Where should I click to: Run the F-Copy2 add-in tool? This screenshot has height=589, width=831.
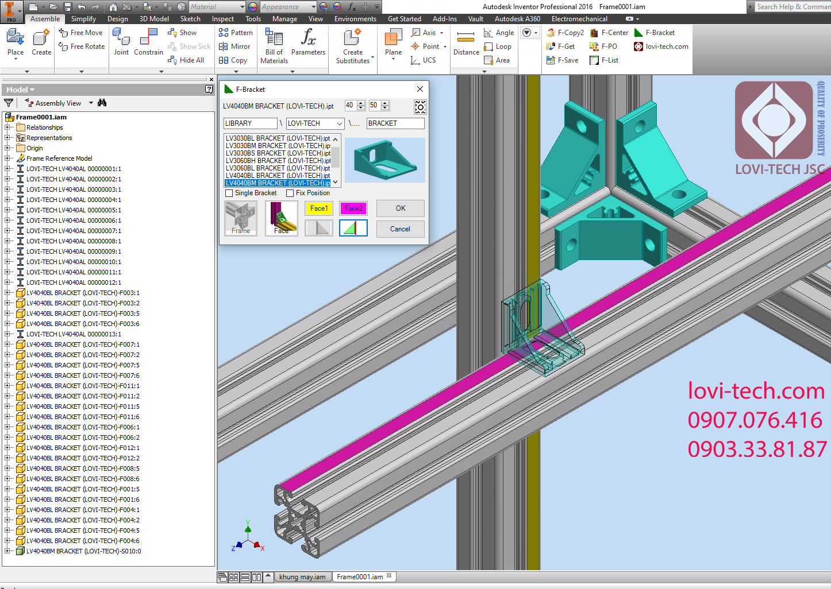pos(565,33)
